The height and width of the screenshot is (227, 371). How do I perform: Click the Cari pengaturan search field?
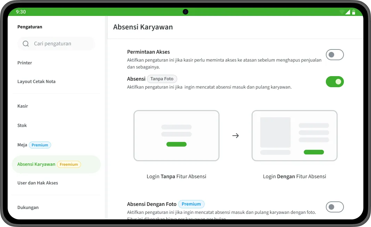56,44
